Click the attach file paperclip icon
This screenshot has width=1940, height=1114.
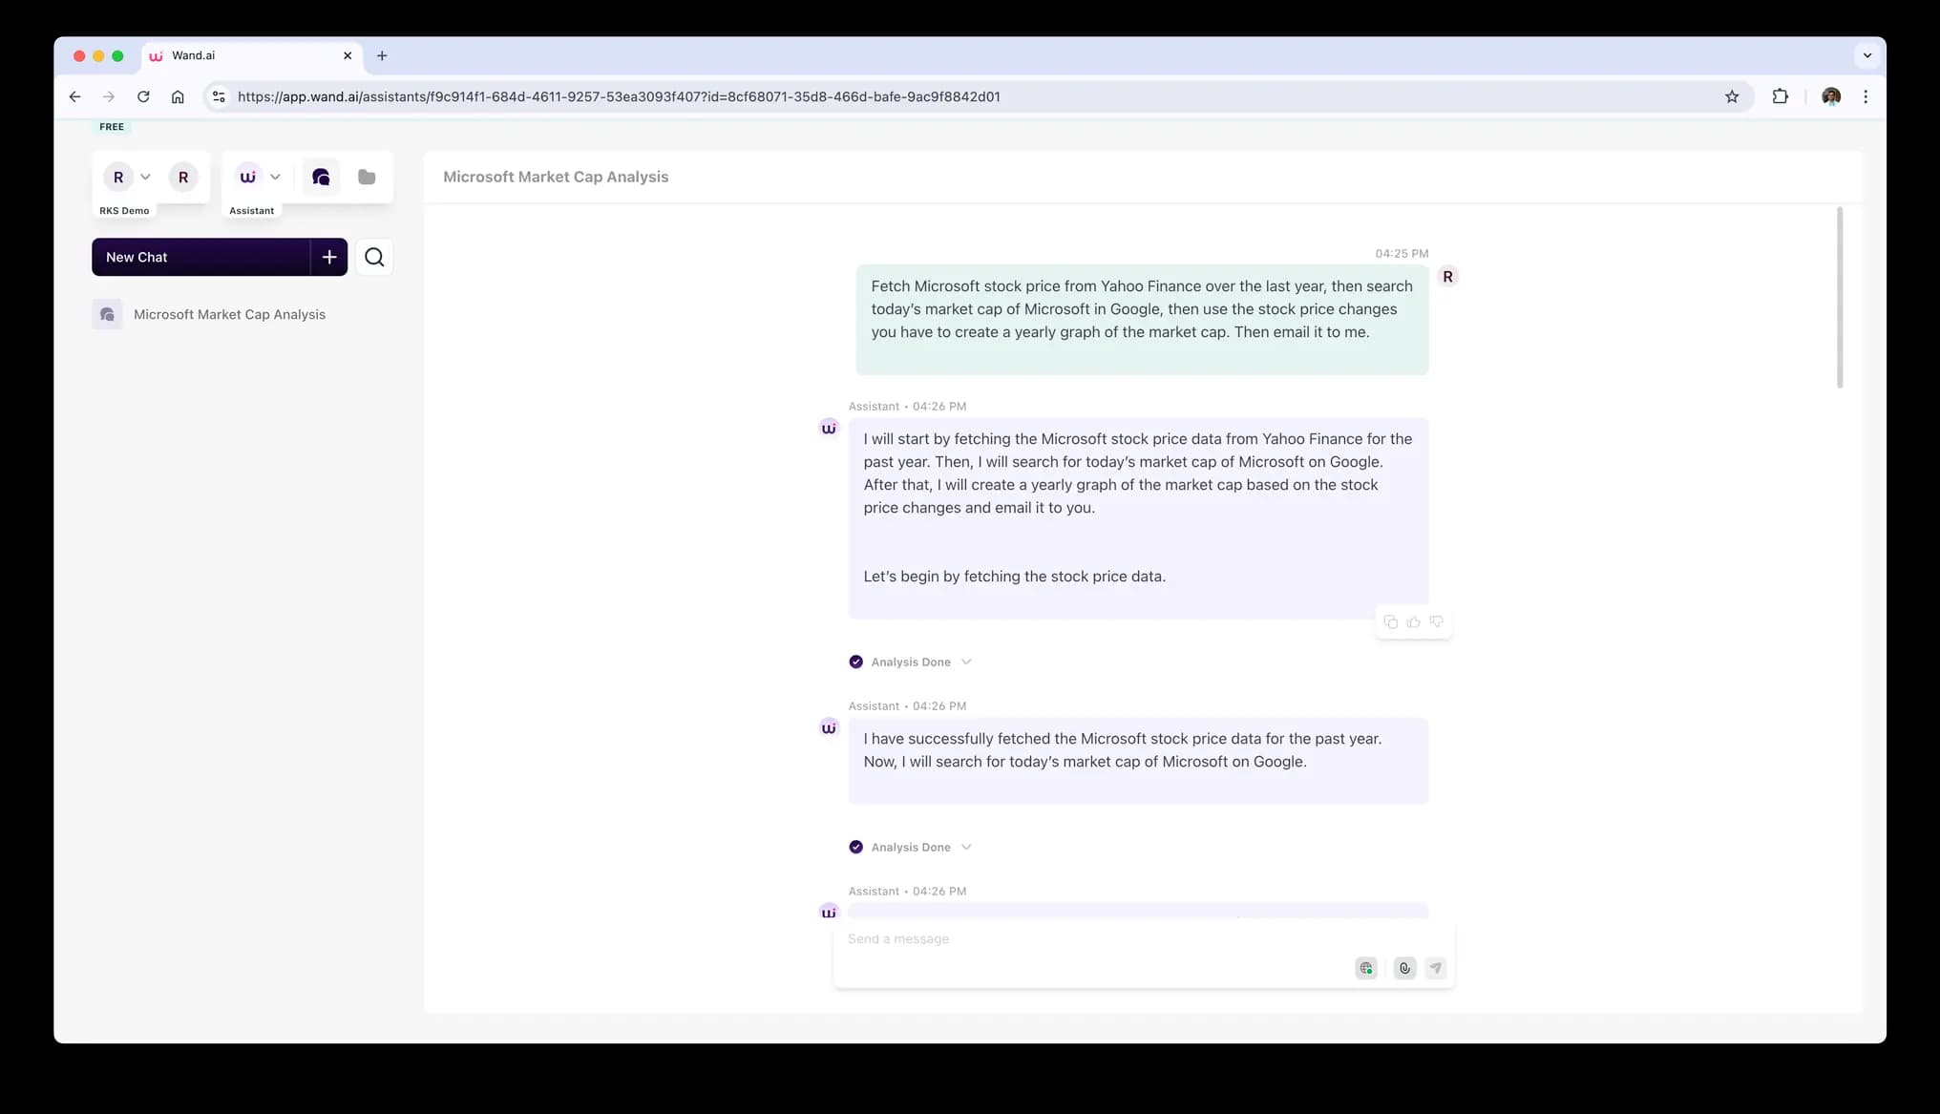pyautogui.click(x=1403, y=968)
